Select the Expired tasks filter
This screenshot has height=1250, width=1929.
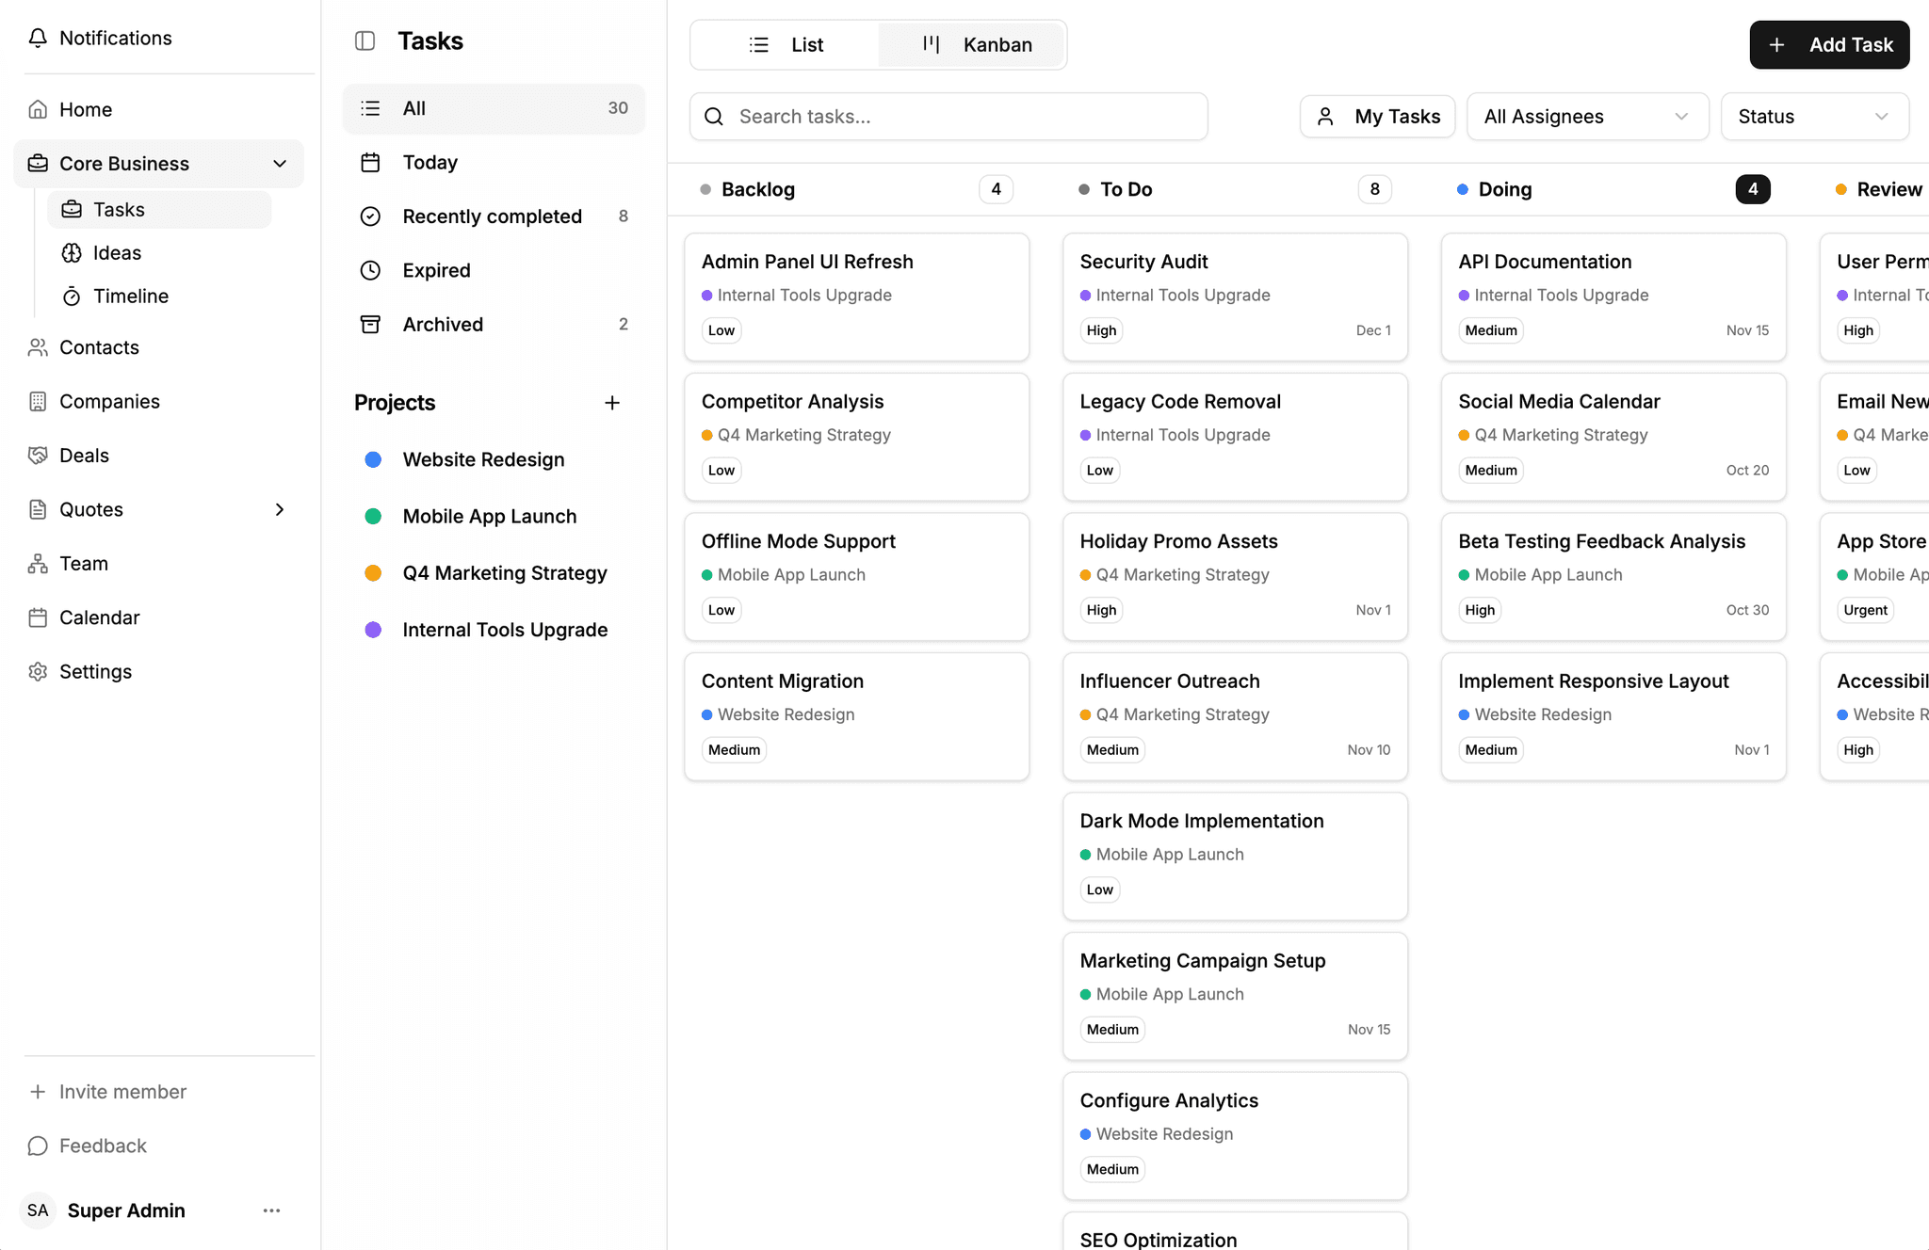(436, 270)
